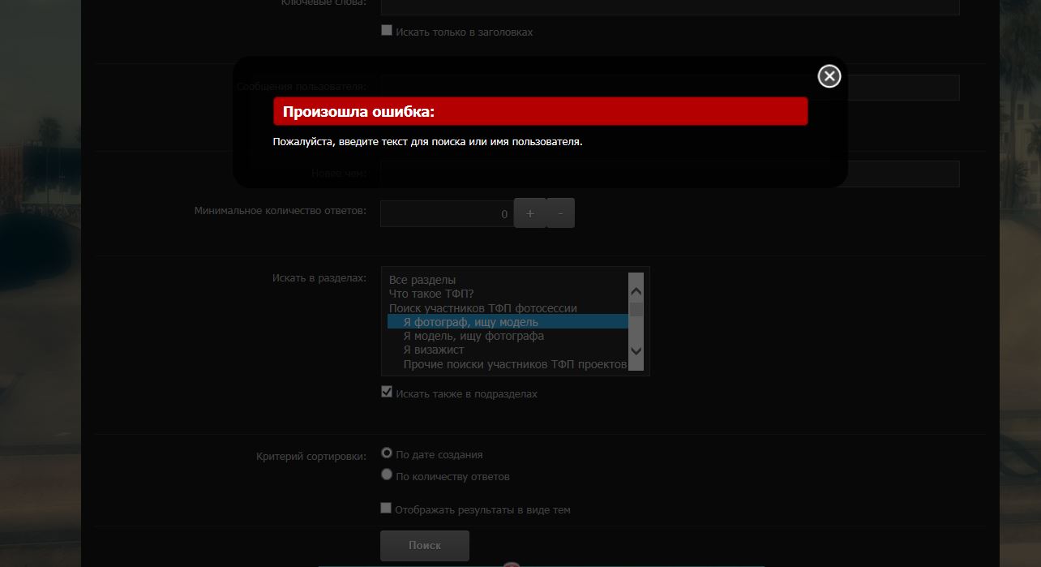Choose 'Что такое ТФП?' section
This screenshot has height=567, width=1041.
point(431,294)
